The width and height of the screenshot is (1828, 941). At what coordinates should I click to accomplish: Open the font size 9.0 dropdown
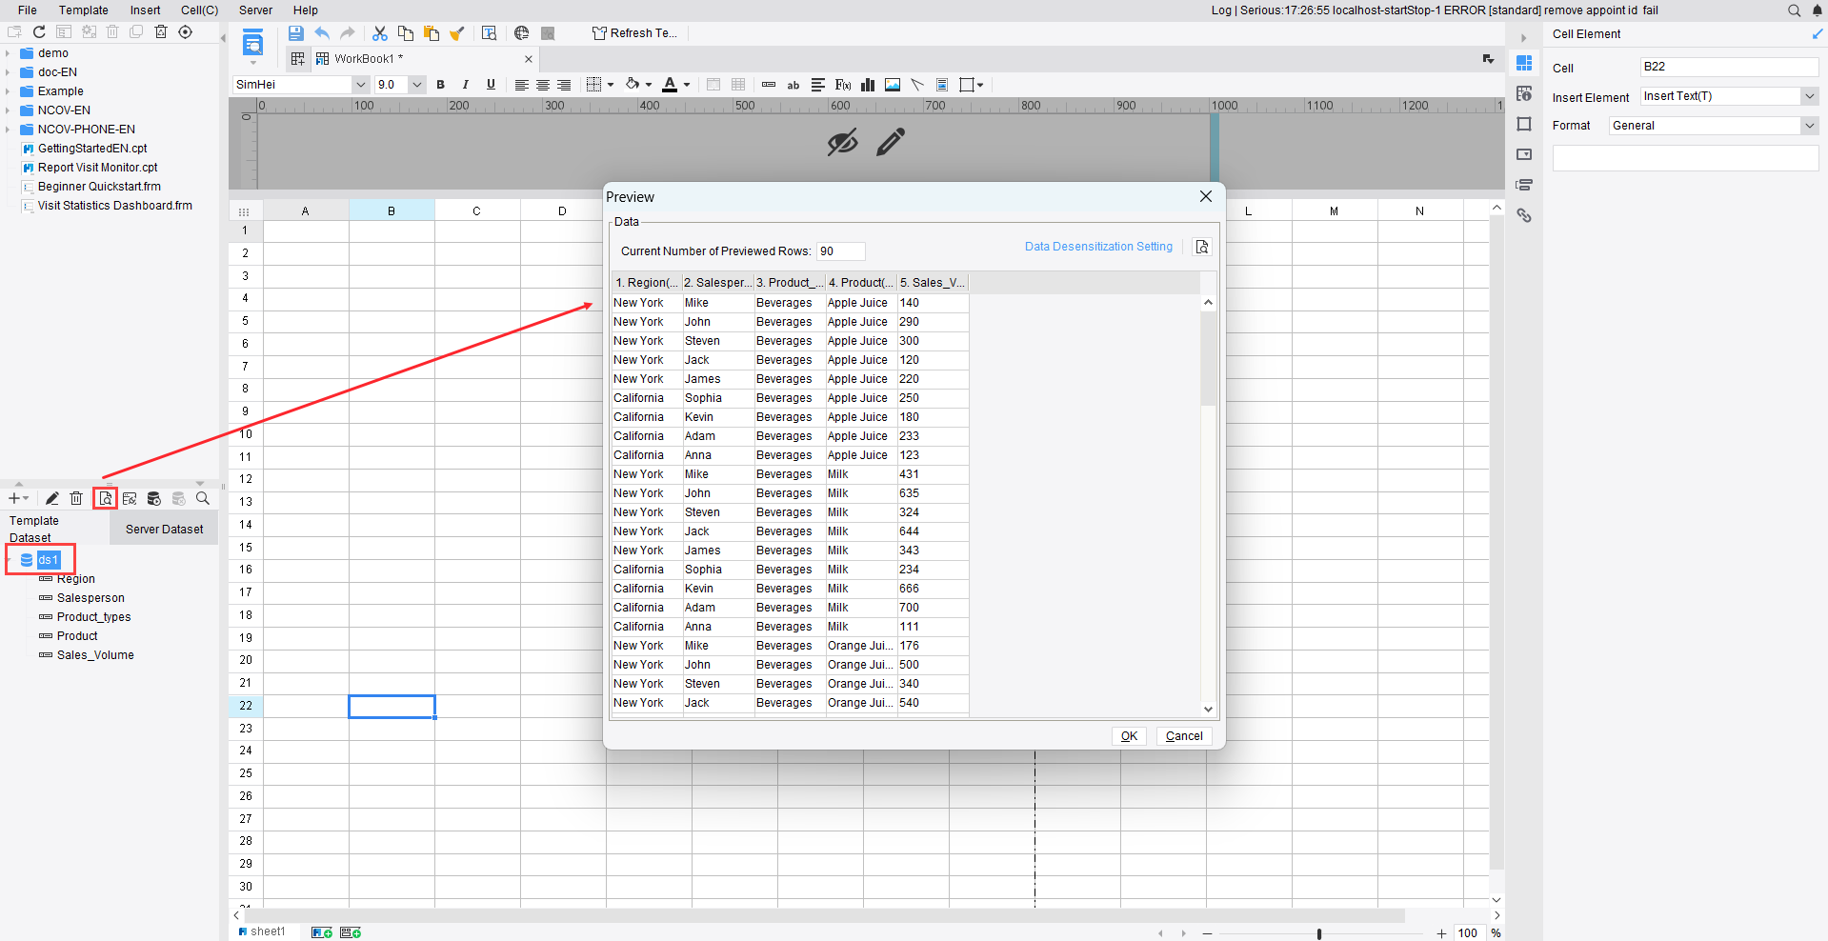416,85
